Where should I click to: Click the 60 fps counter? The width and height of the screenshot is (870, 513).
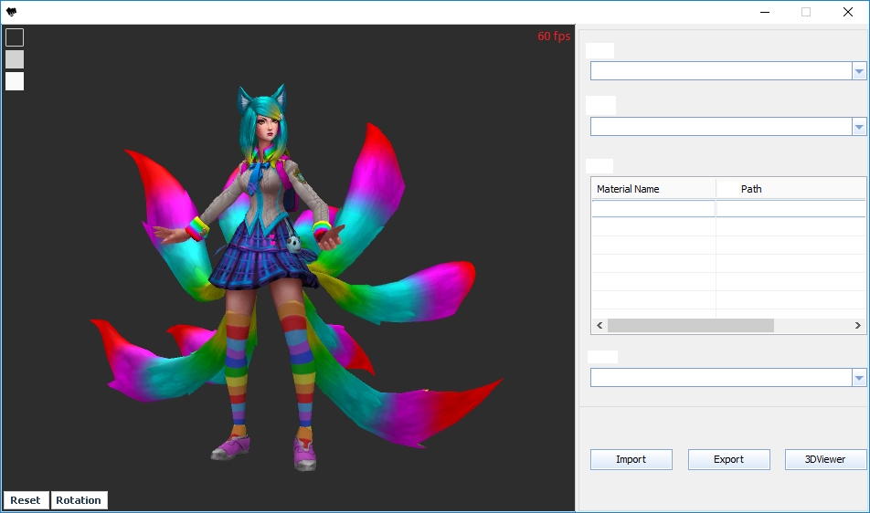(554, 37)
